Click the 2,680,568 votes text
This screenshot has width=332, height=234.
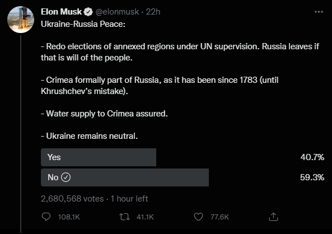[72, 199]
